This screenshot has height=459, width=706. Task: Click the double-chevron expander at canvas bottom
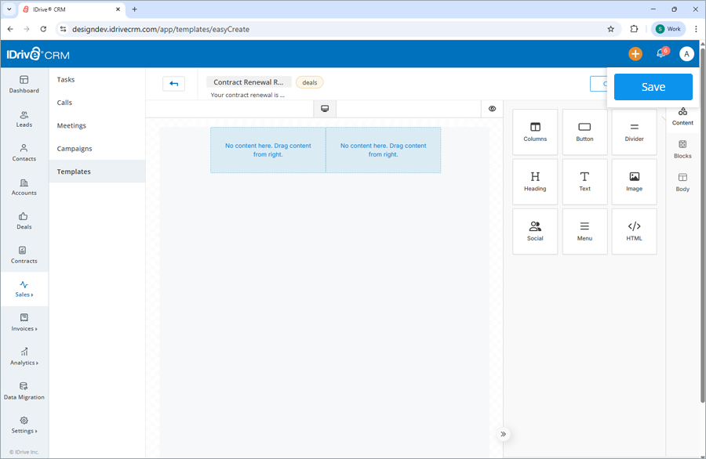(x=503, y=433)
